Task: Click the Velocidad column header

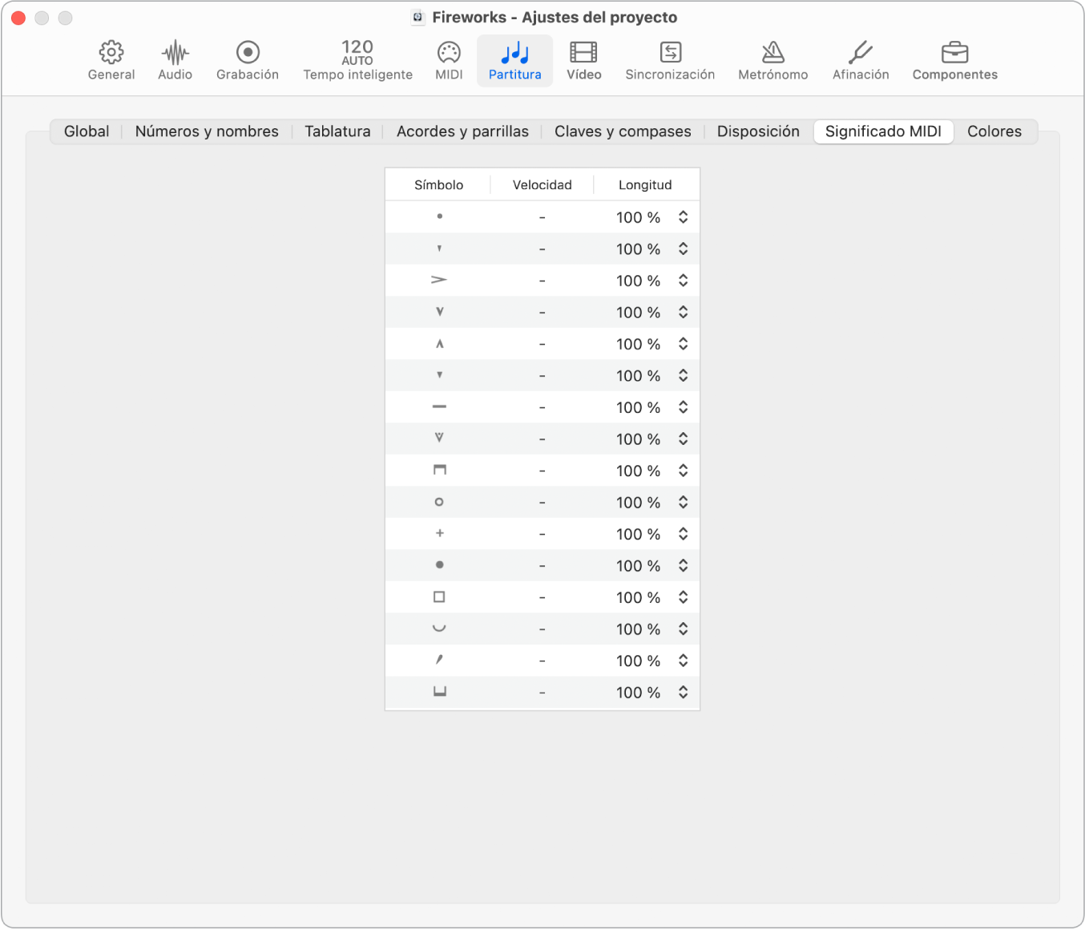Action: (x=542, y=185)
